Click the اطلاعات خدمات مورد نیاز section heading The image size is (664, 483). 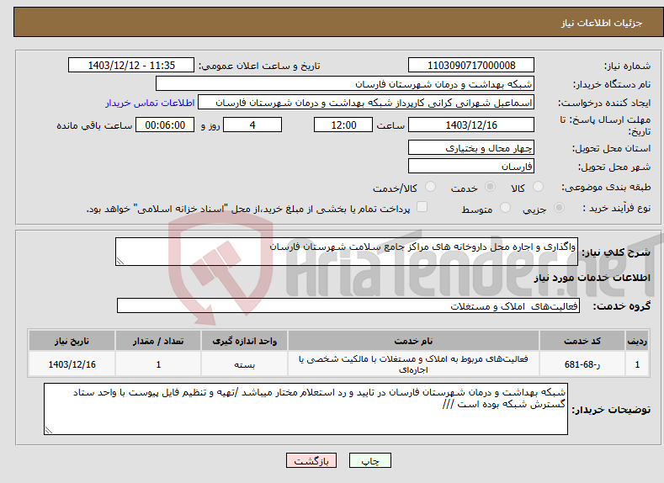tap(592, 278)
